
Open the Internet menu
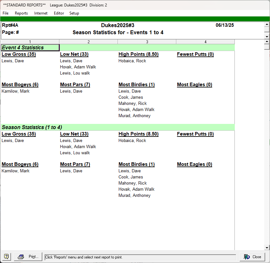pos(41,13)
